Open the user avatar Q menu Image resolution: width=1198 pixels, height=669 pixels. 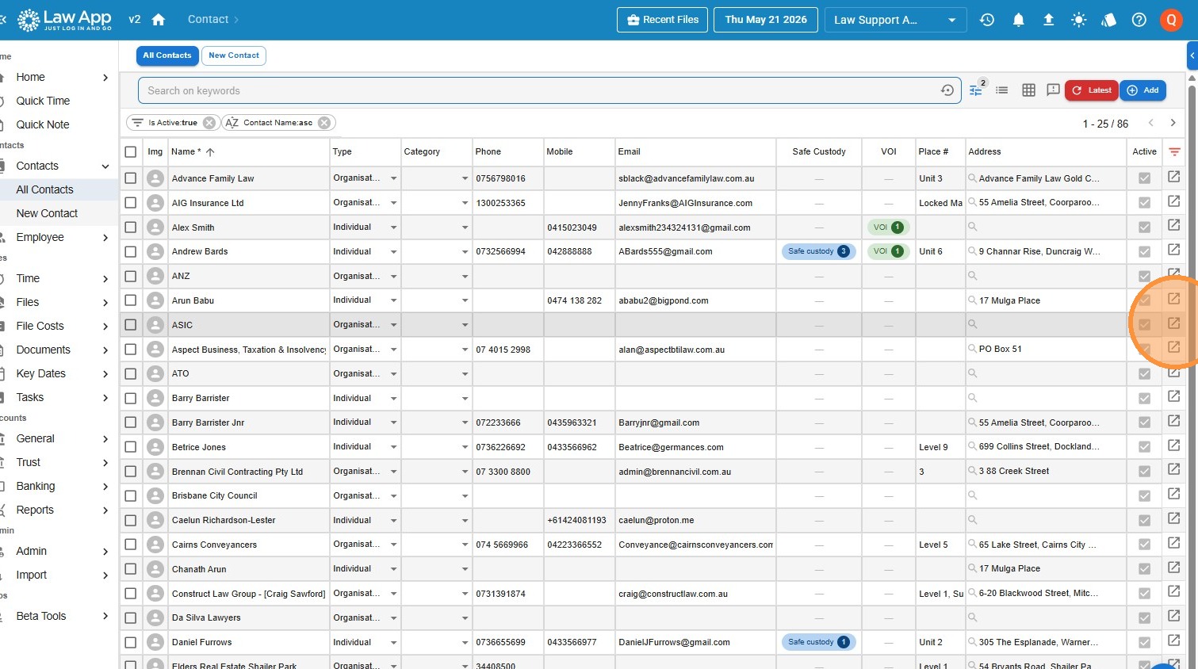pos(1171,20)
